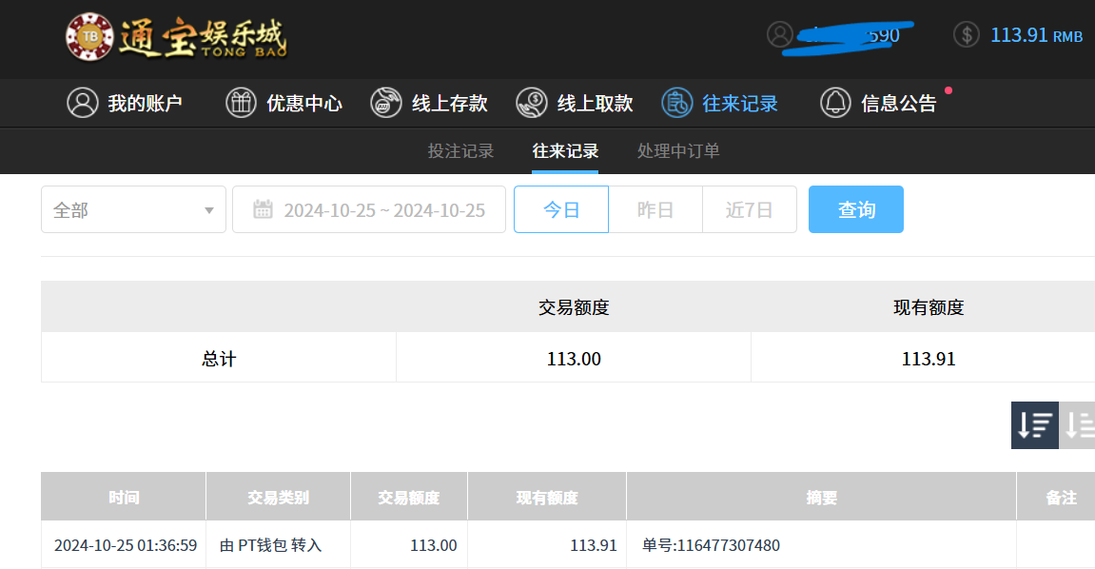Screen dimensions: 1095x569
Task: Click the 信息公告 bell icon
Action: pyautogui.click(x=835, y=103)
